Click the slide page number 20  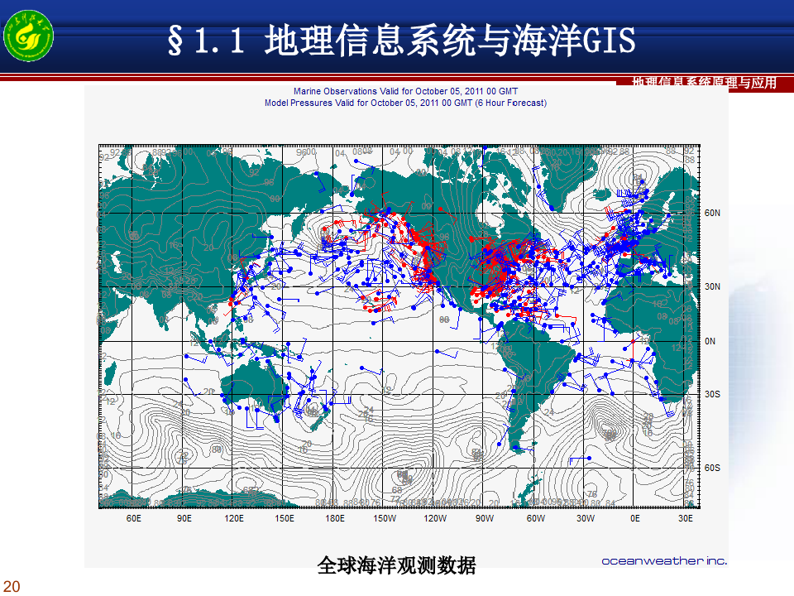(x=11, y=586)
